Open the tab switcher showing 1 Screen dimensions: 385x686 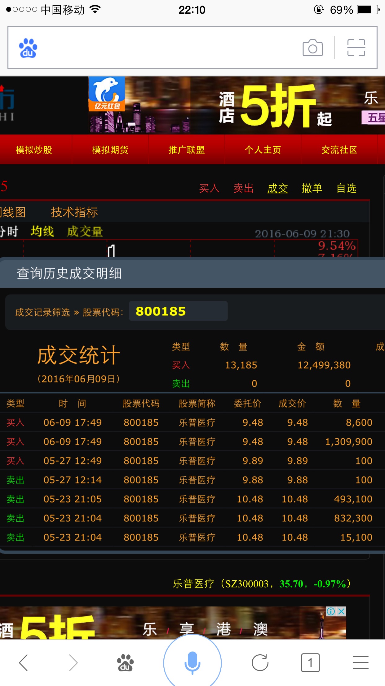coord(310,662)
